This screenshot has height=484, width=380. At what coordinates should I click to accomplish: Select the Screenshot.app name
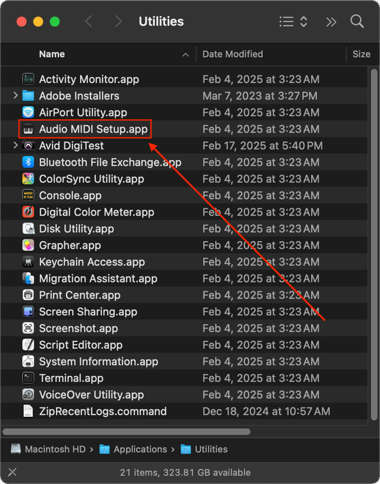pyautogui.click(x=78, y=329)
